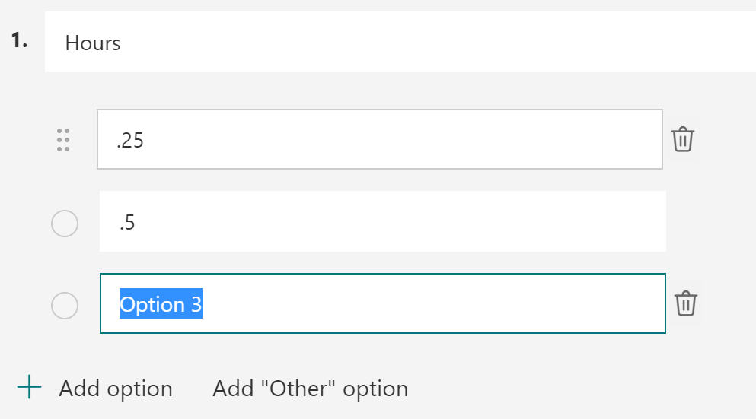Viewport: 756px width, 419px height.
Task: Focus the .25 option text field
Action: pos(379,140)
